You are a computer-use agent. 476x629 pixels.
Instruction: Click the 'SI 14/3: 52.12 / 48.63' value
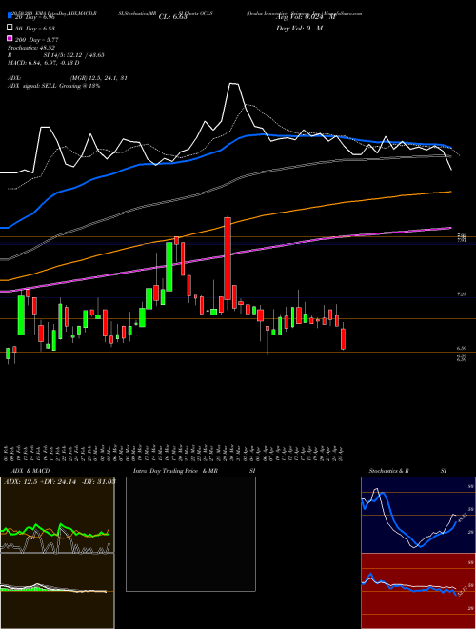point(73,55)
